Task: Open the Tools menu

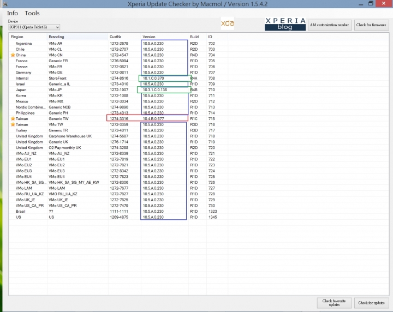Action: pyautogui.click(x=32, y=13)
